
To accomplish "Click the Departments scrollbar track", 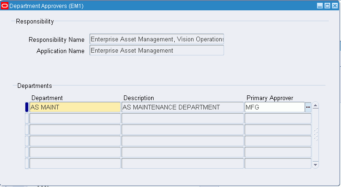I will [315, 135].
